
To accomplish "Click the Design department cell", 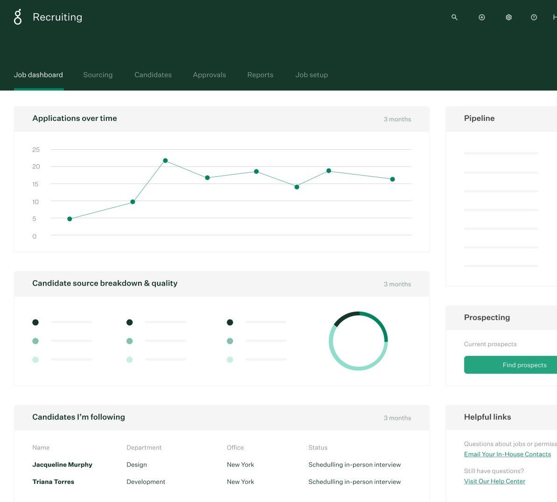I will pyautogui.click(x=136, y=465).
